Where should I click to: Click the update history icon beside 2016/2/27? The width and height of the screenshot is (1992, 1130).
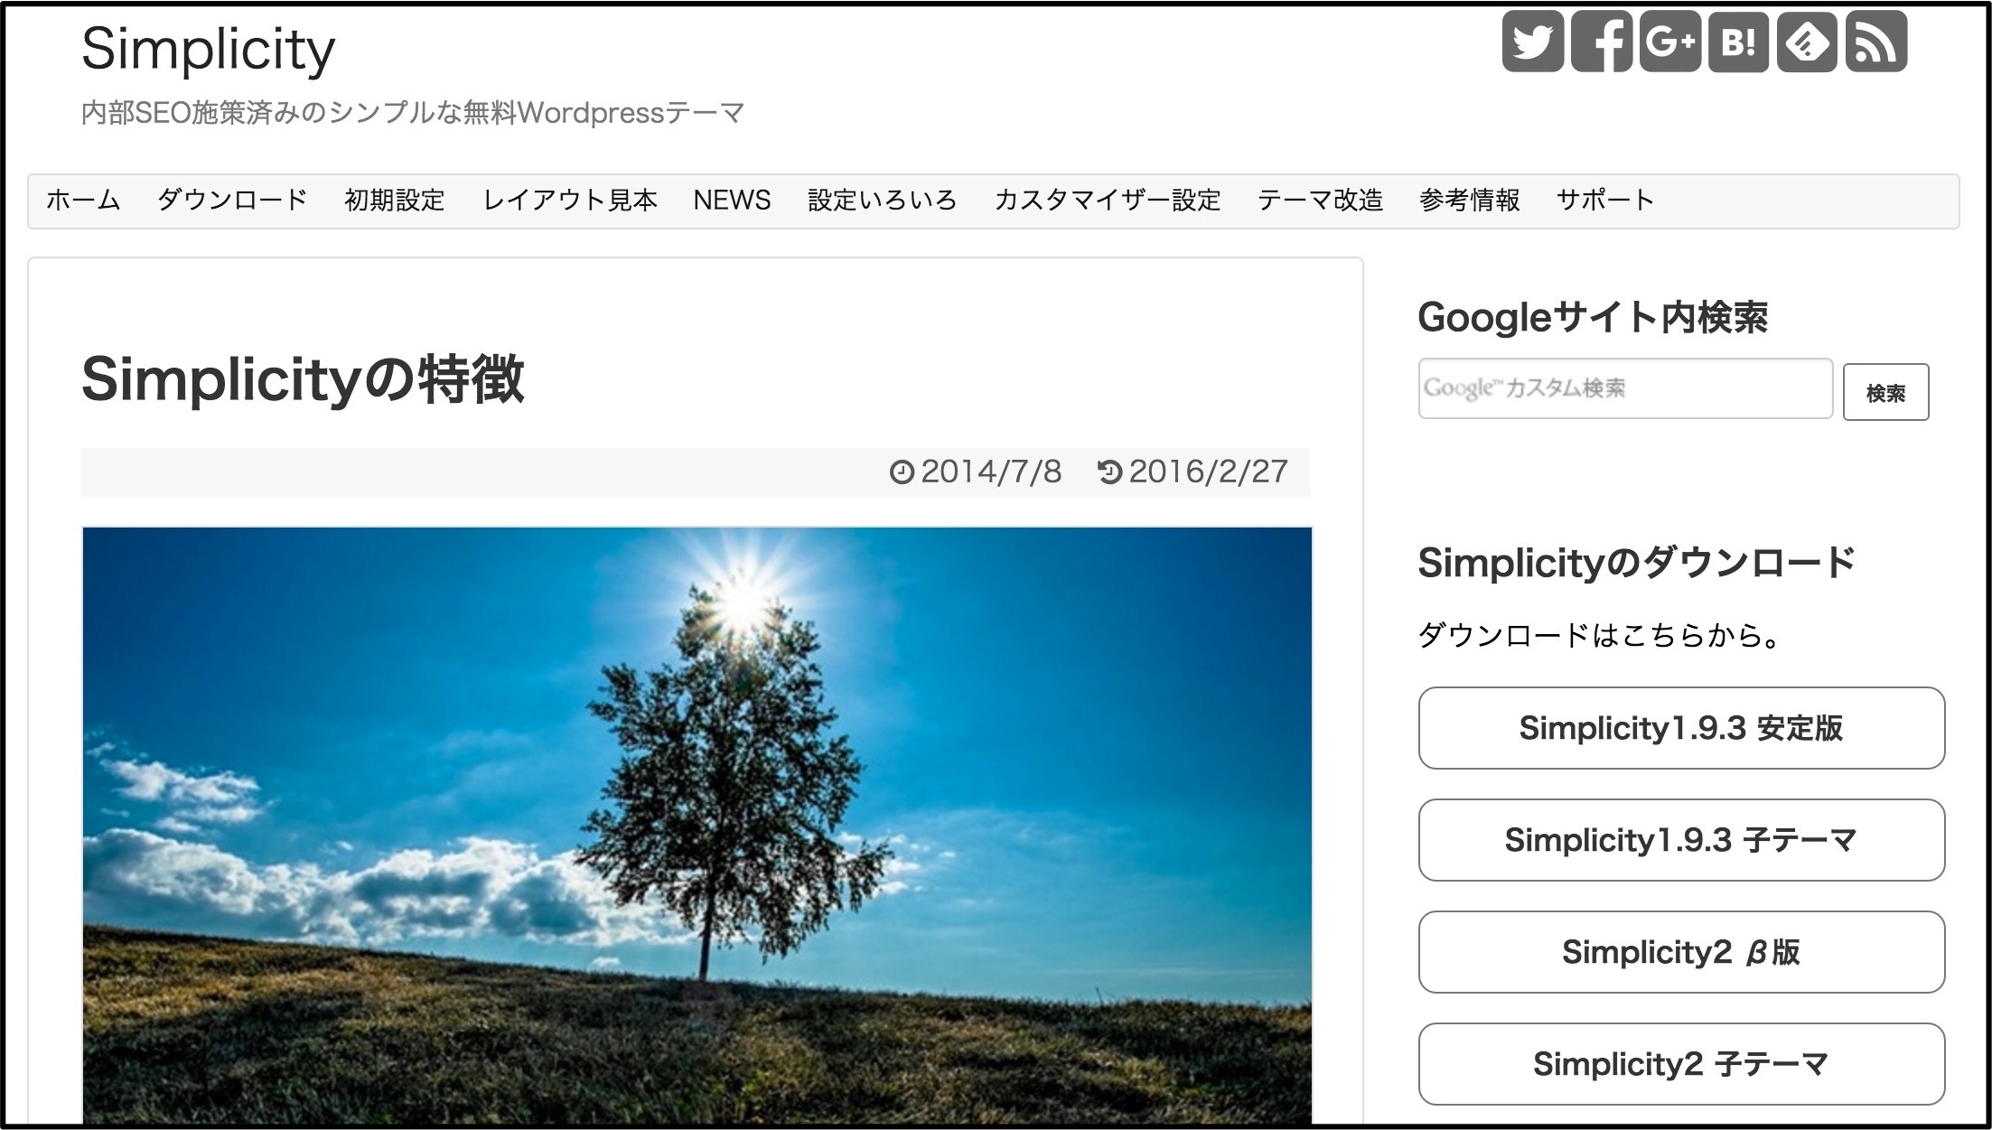pyautogui.click(x=1109, y=472)
